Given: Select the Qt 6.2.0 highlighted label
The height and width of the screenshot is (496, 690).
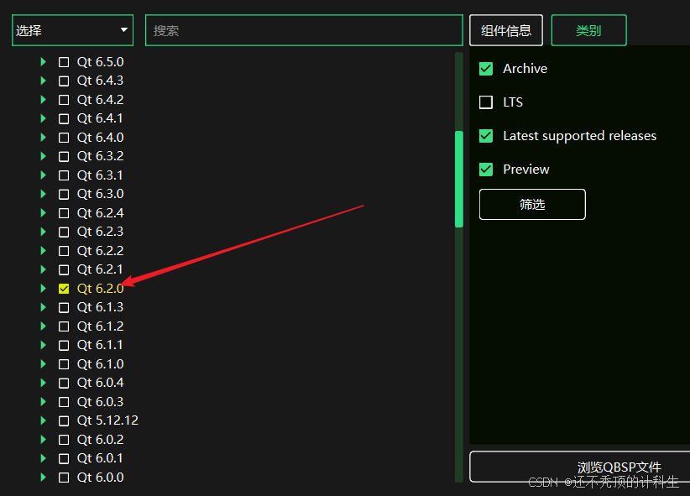Looking at the screenshot, I should click(101, 288).
